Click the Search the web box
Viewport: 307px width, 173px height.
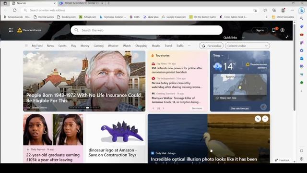click(146, 30)
